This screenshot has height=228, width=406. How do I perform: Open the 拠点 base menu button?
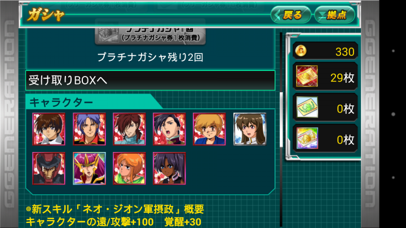coord(334,15)
